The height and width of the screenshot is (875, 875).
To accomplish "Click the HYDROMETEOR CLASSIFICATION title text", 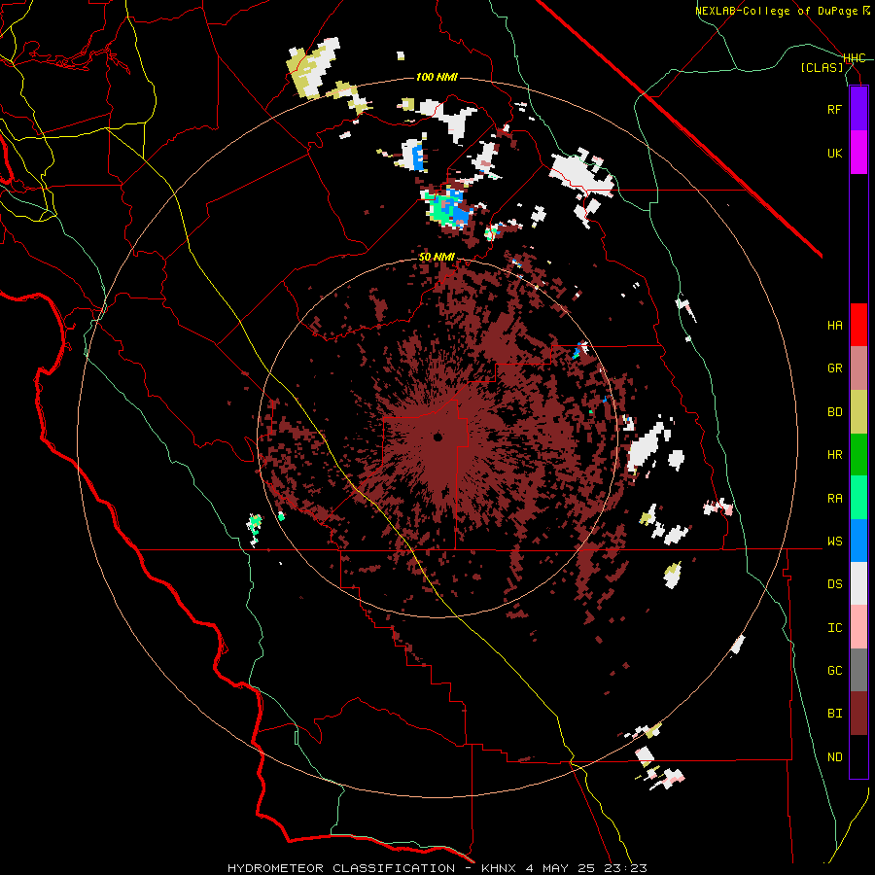I will 341,868.
